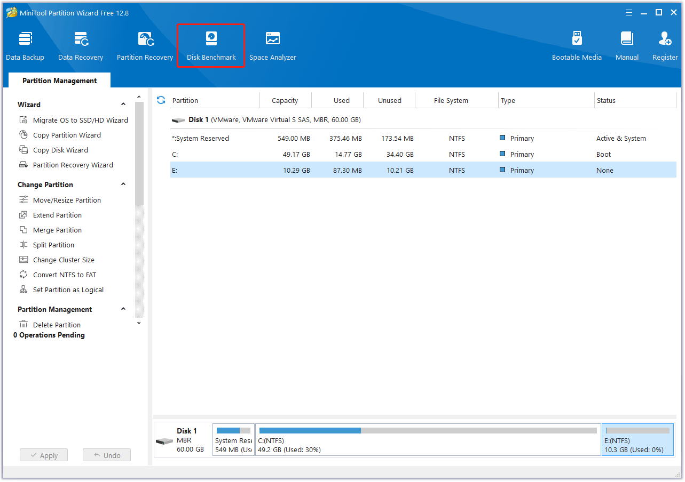
Task: Click the Active & System status cell
Action: (x=621, y=138)
